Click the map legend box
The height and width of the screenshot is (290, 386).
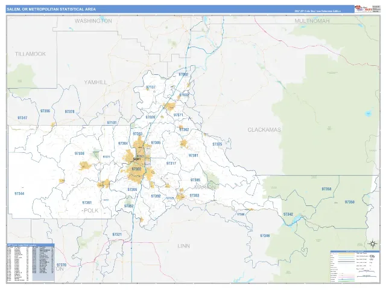click(354, 266)
